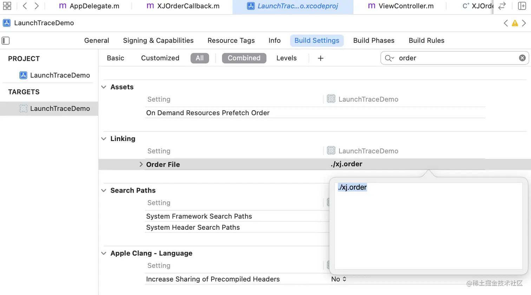Jump to the previous issue arrow
Viewport: 531px width, 295px height.
506,23
